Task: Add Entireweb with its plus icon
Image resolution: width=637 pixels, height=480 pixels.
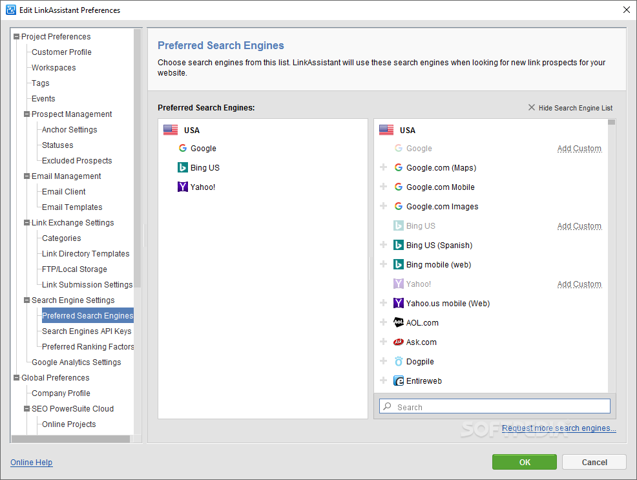Action: click(x=383, y=381)
